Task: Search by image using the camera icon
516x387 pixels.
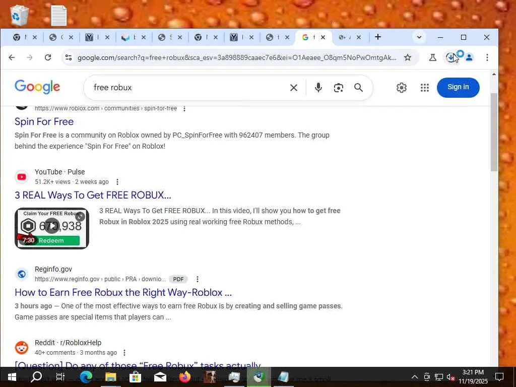Action: click(x=338, y=88)
